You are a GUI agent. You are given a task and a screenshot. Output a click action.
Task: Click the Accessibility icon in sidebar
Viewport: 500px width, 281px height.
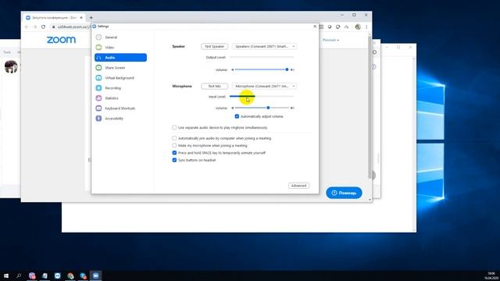click(x=99, y=119)
